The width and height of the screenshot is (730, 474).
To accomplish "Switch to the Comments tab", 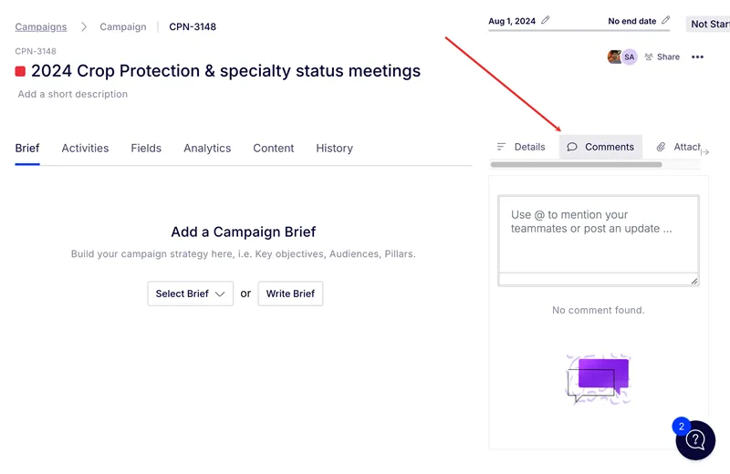I will pos(600,147).
